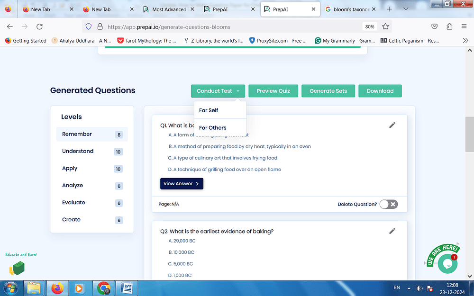
Task: Expand the Conduct Test dropdown
Action: point(218,91)
